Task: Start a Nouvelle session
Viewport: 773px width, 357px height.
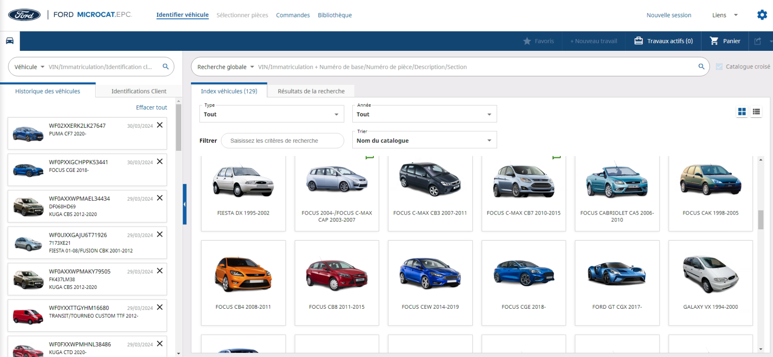Action: (669, 15)
